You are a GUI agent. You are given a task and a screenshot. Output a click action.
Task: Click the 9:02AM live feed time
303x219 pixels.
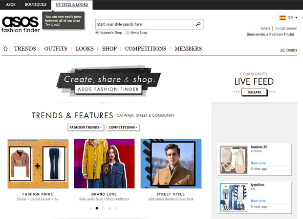254,92
